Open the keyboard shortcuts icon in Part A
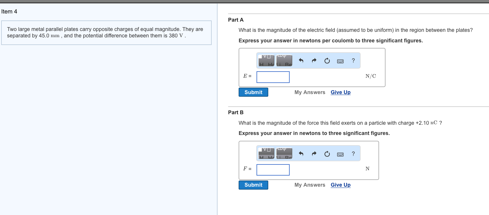Image resolution: width=489 pixels, height=215 pixels. point(340,61)
